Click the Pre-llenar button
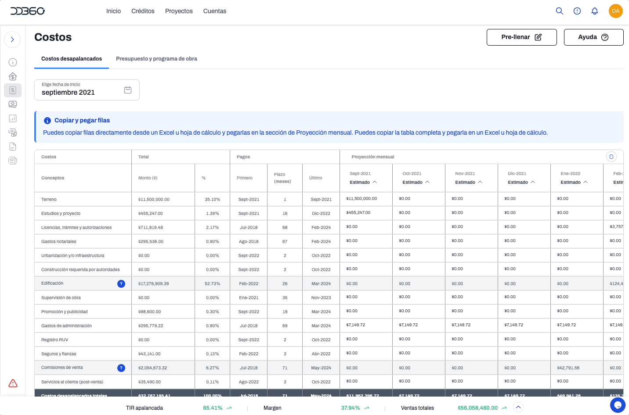Image resolution: width=629 pixels, height=415 pixels. [x=521, y=37]
